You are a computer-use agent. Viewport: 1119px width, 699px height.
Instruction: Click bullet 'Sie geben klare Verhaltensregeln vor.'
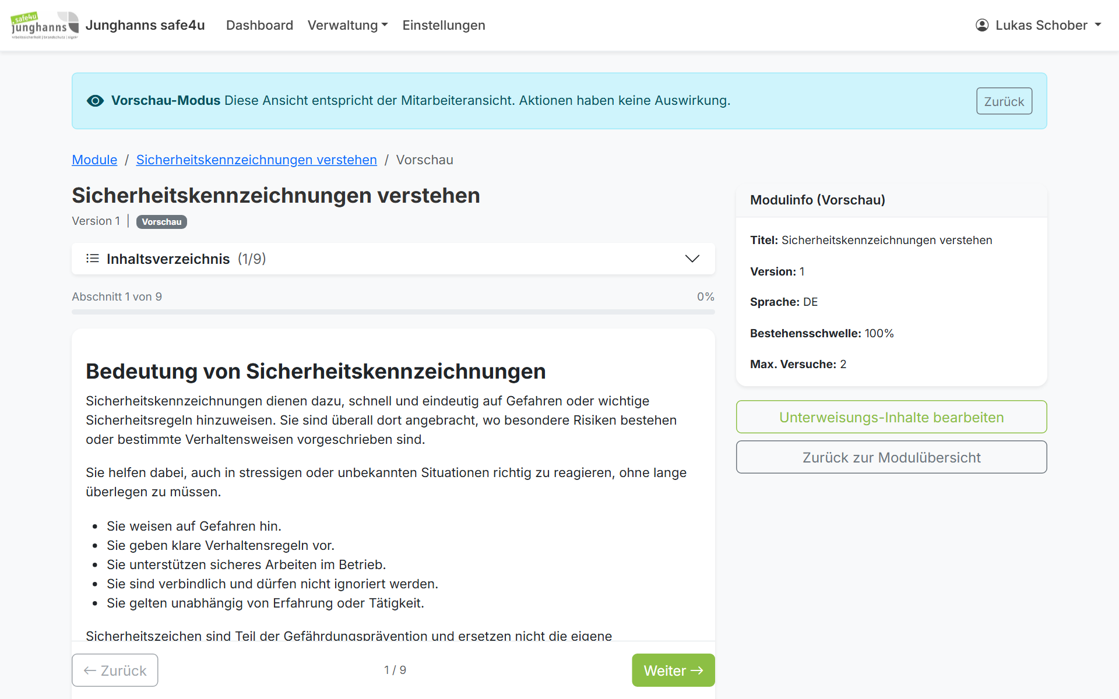tap(220, 545)
